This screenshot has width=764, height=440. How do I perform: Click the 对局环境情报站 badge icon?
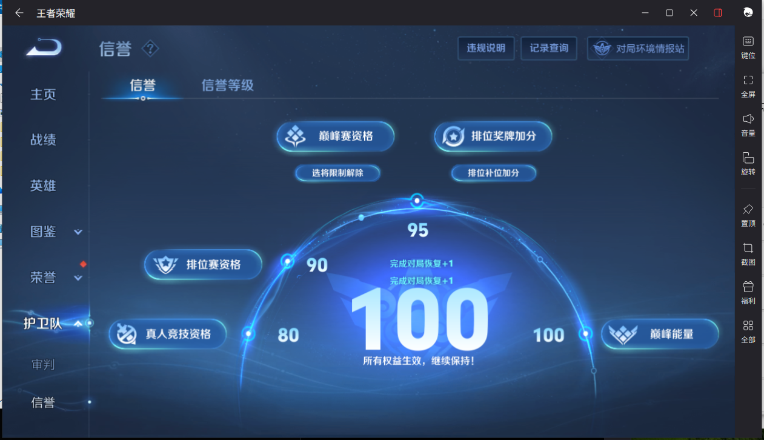(602, 48)
